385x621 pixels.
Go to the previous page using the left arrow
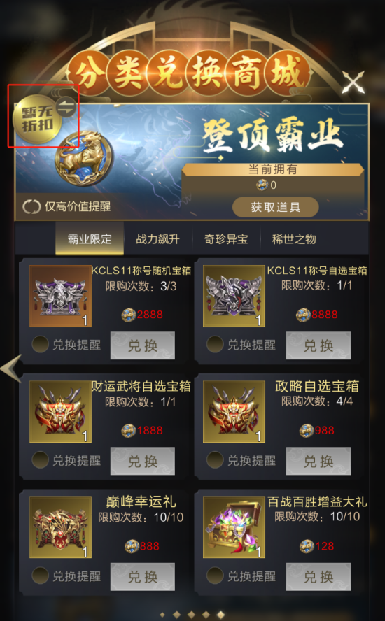pyautogui.click(x=11, y=369)
